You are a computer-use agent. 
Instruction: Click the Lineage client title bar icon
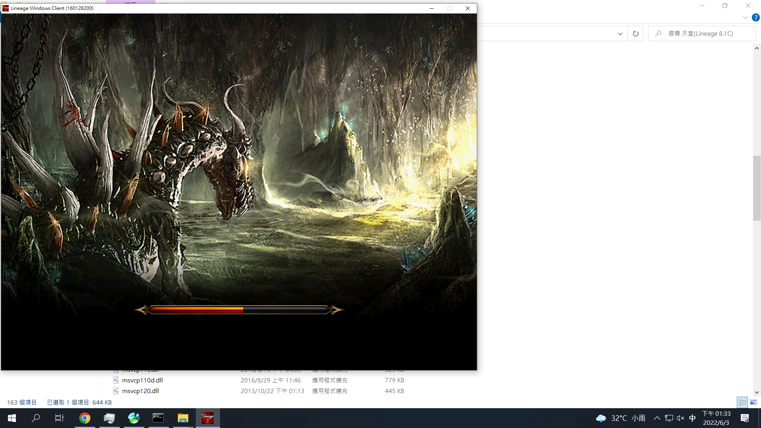[x=6, y=8]
